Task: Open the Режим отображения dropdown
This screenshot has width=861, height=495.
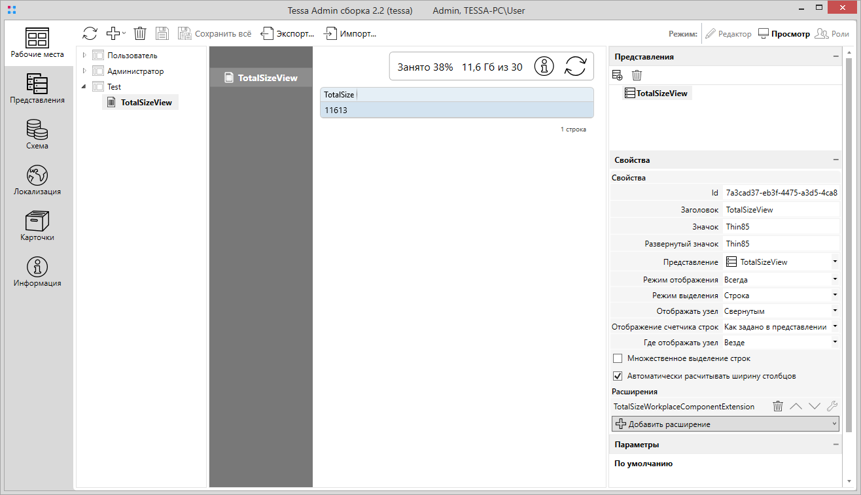Action: pos(780,280)
